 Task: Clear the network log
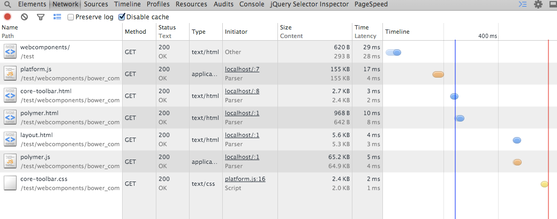pos(24,17)
